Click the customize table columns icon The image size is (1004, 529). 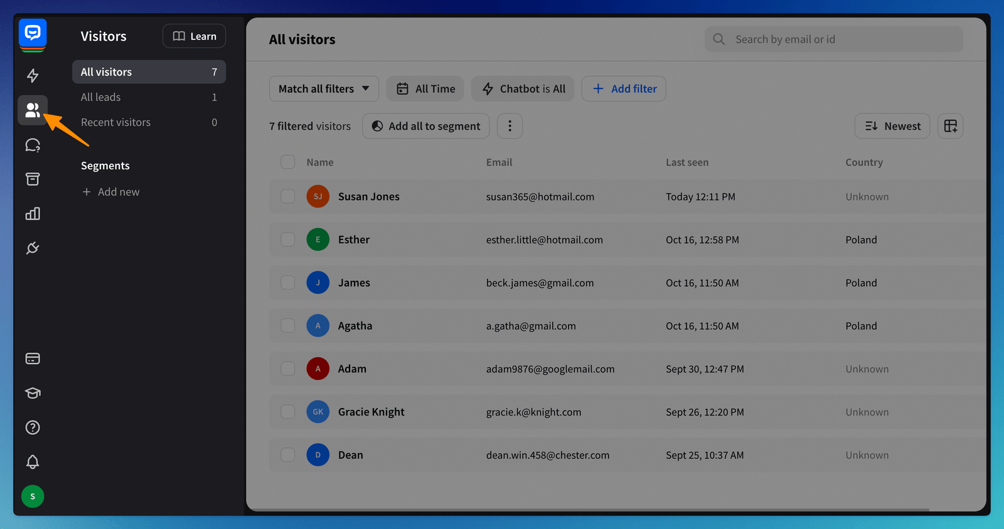950,126
